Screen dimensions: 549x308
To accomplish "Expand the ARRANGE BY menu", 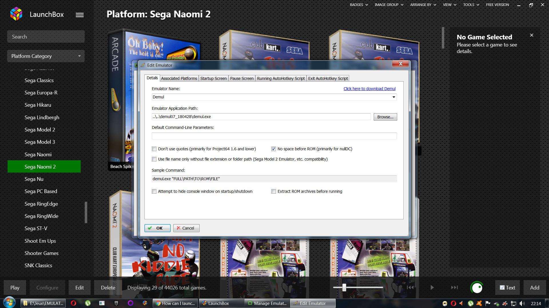I will (x=423, y=5).
